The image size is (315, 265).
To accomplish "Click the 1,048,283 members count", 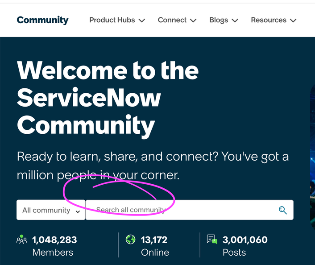I will 54,240.
